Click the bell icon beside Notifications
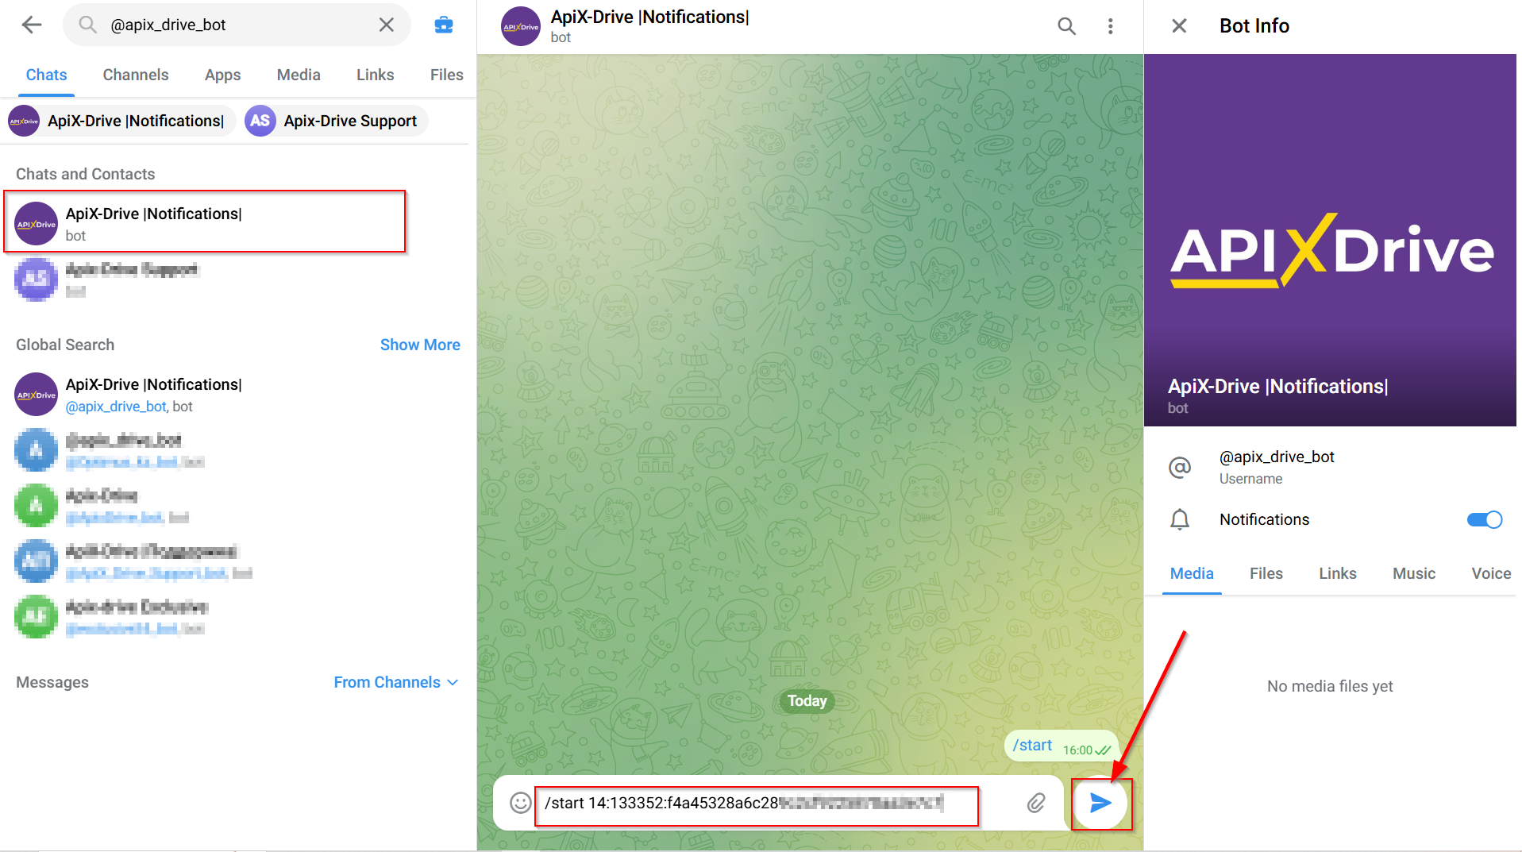Viewport: 1522px width, 852px height. pyautogui.click(x=1180, y=519)
